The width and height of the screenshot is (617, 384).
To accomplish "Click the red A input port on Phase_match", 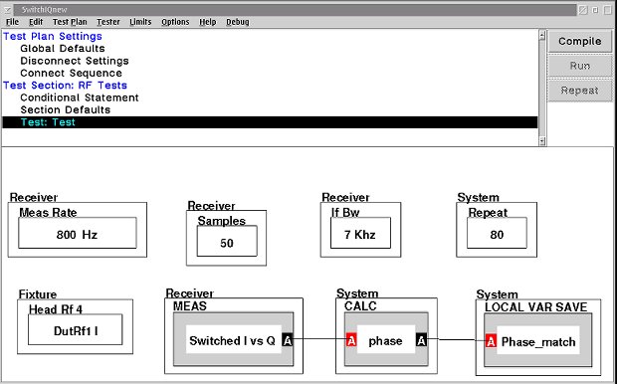I will [x=491, y=341].
